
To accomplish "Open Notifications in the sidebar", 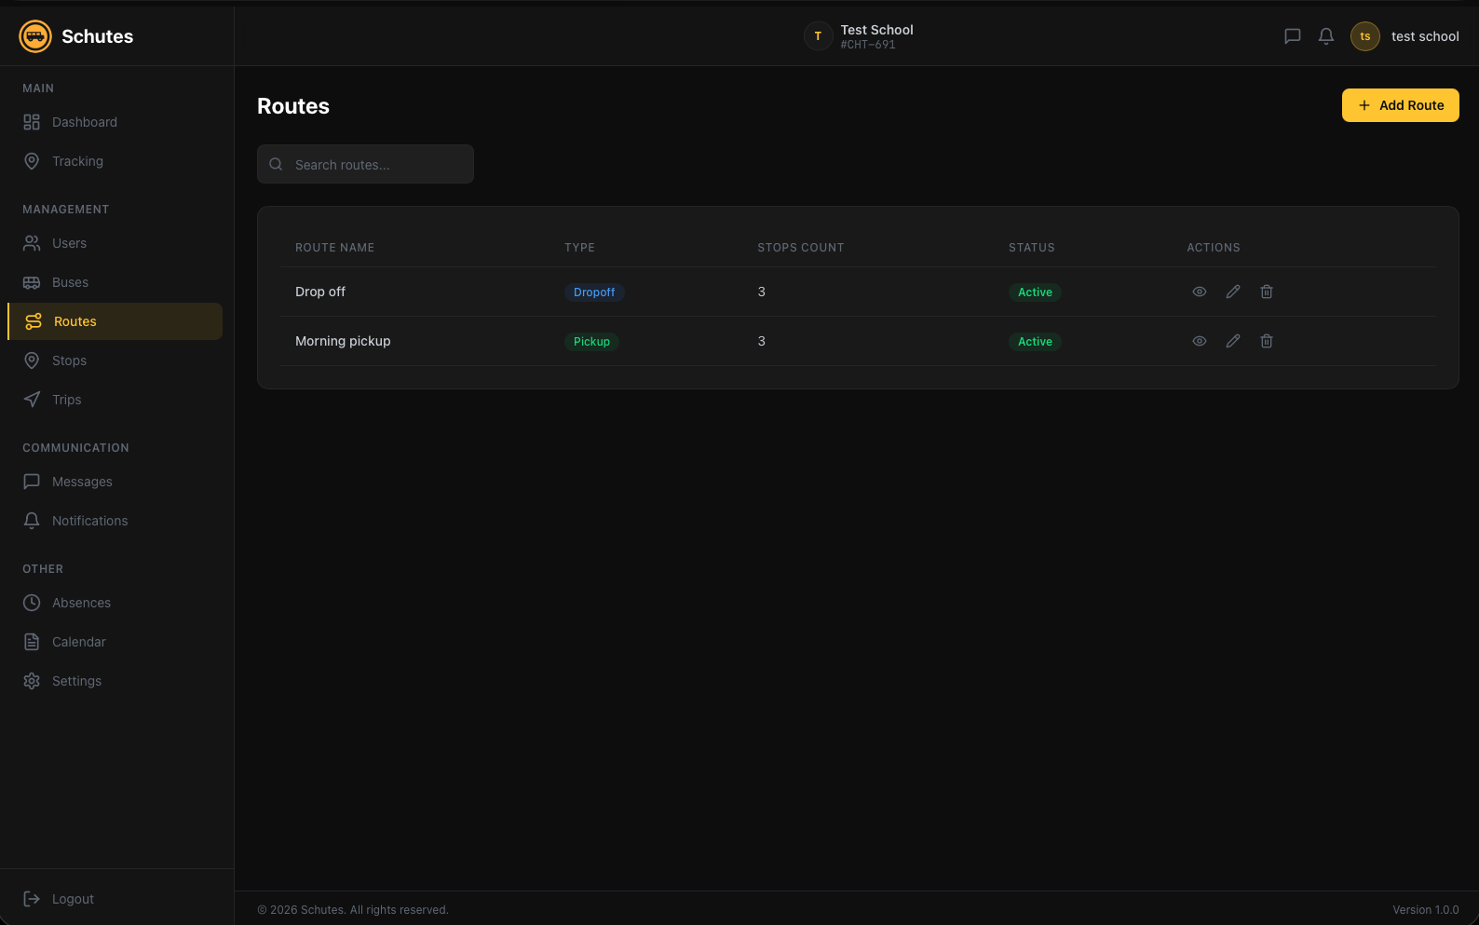I will pos(115,521).
